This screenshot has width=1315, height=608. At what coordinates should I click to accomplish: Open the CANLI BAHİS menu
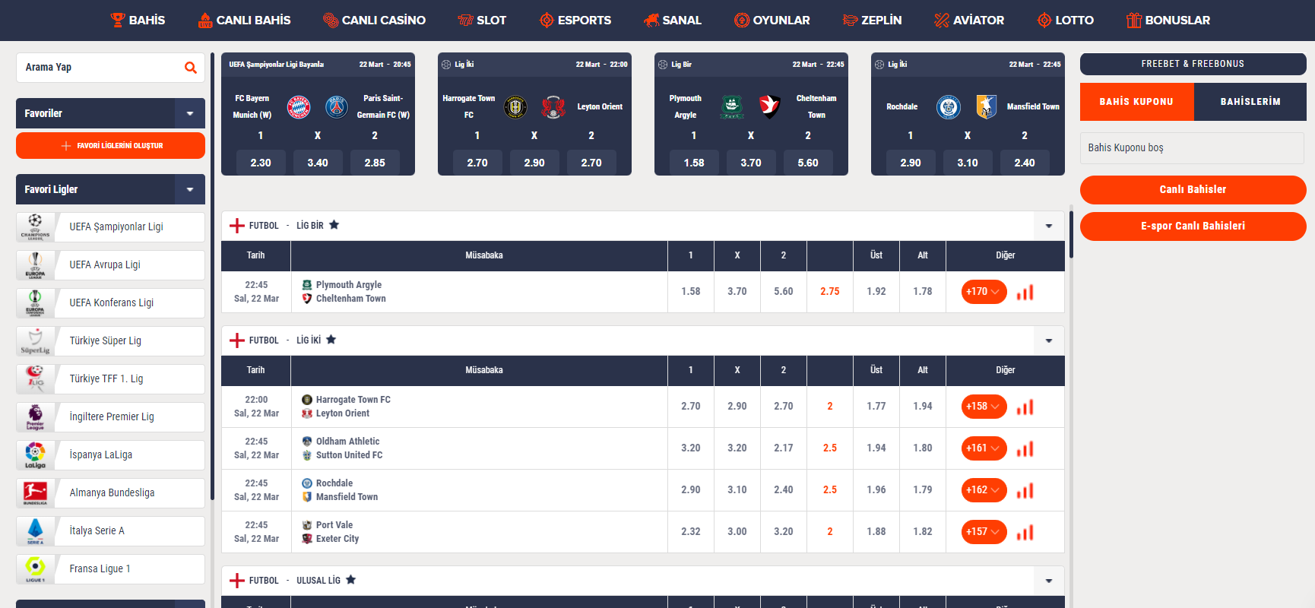(244, 21)
